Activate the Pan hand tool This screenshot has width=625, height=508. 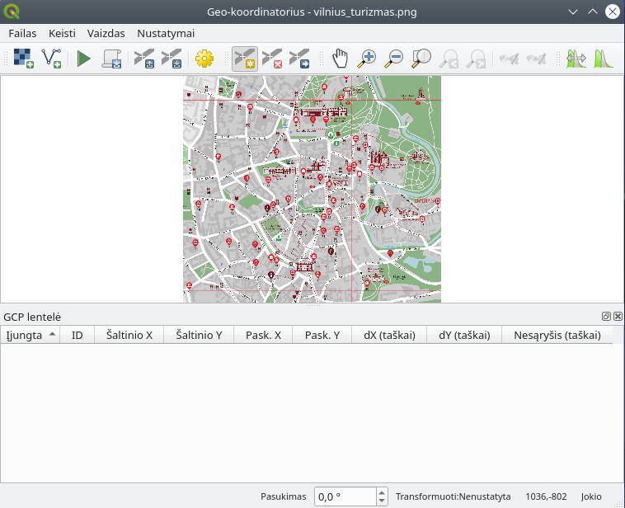pyautogui.click(x=340, y=59)
